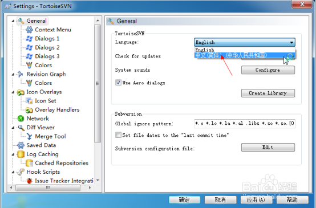Click the Dialogs 3 icon
316x208 pixels.
[29, 56]
